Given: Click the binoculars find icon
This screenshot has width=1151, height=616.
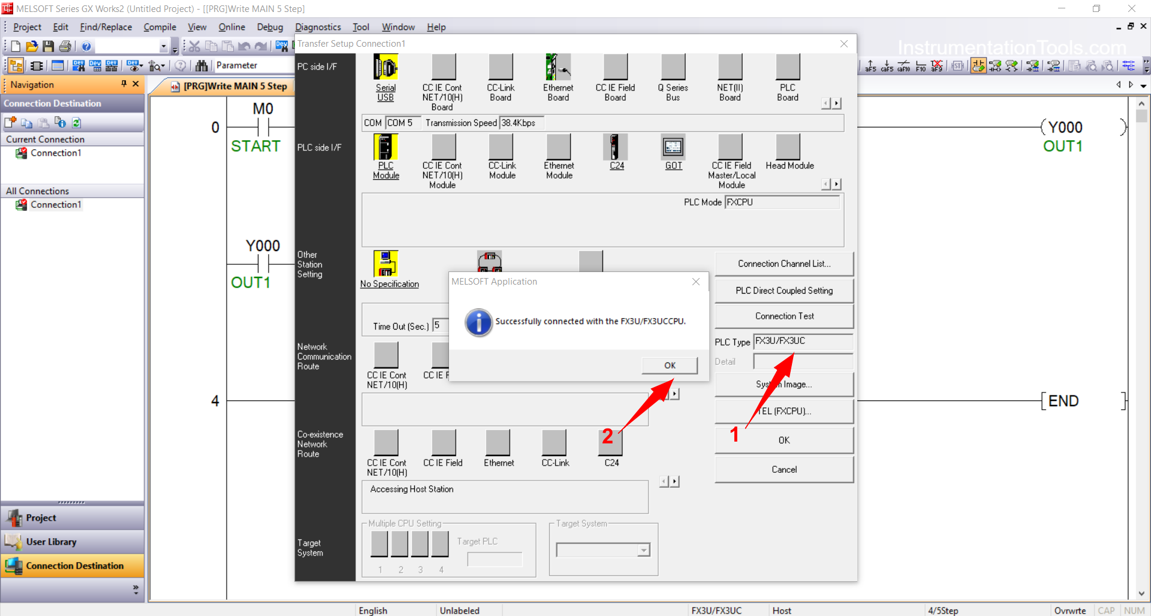Looking at the screenshot, I should (x=201, y=65).
